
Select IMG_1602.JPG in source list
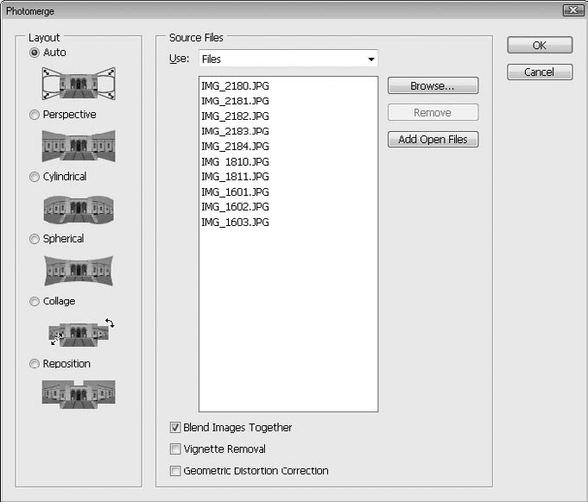pyautogui.click(x=235, y=207)
